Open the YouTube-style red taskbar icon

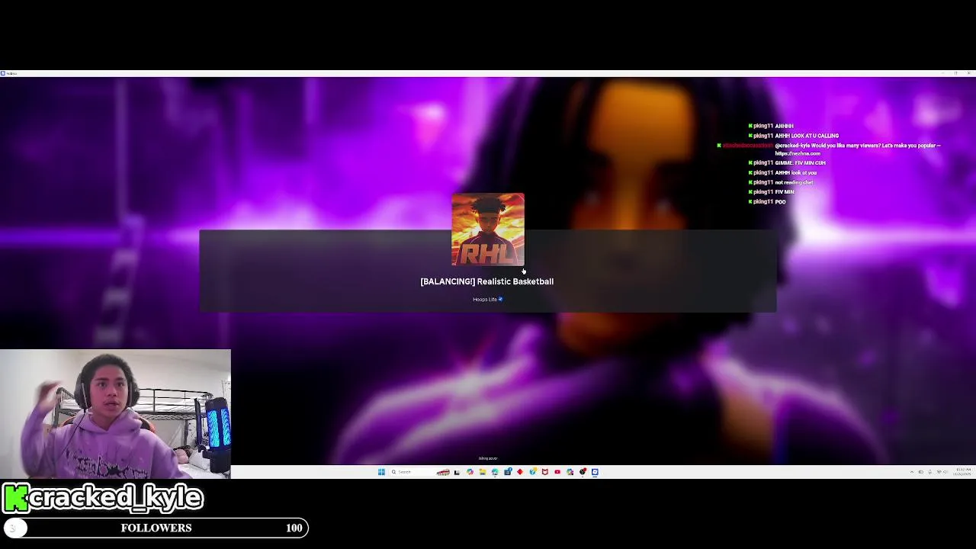557,472
